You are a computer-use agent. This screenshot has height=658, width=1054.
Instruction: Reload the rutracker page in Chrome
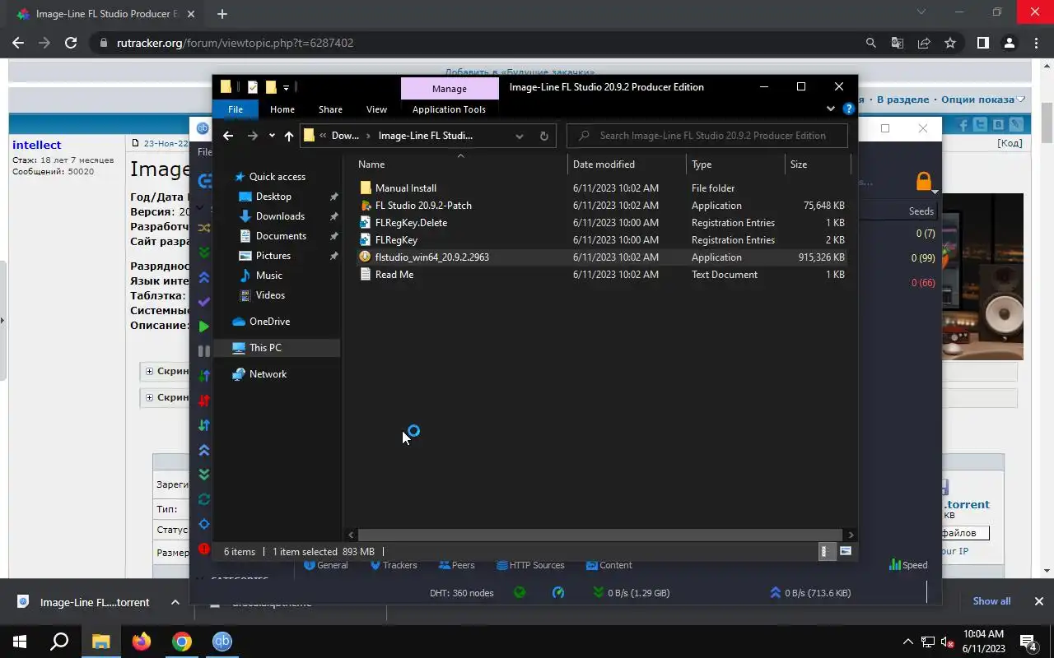[x=71, y=43]
